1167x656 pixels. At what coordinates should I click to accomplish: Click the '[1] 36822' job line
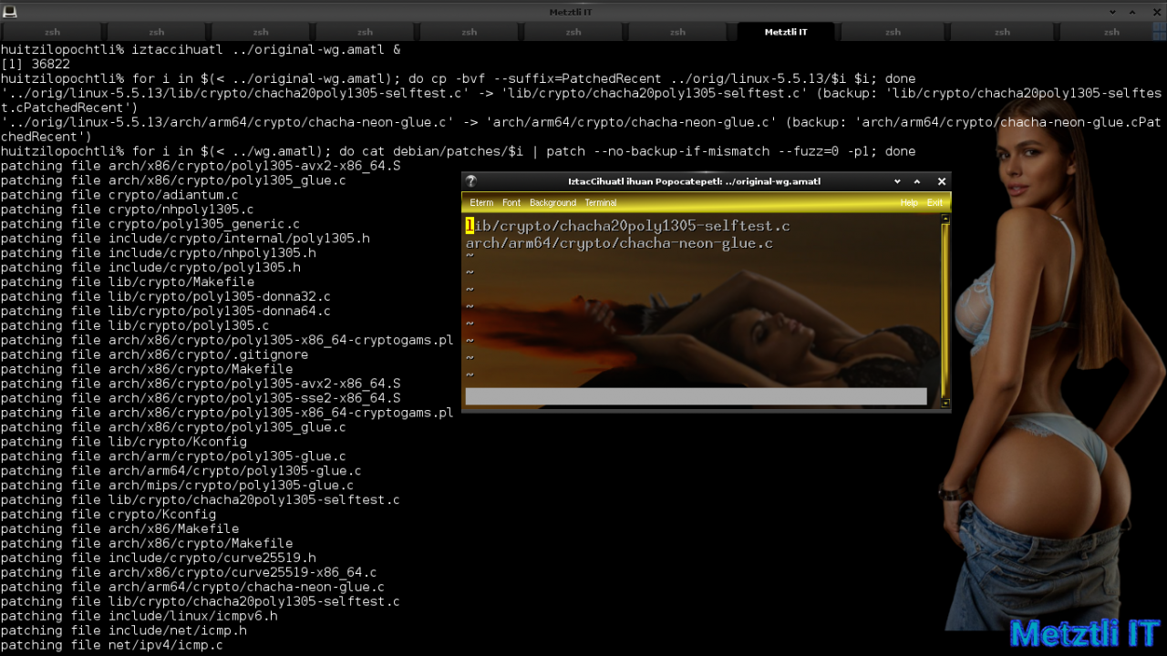(x=36, y=64)
